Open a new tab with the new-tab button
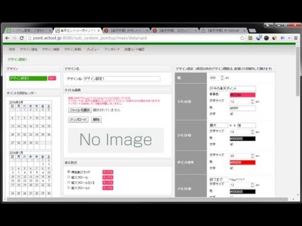 [252, 31]
